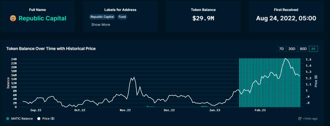Select the 30D time range

[292, 49]
